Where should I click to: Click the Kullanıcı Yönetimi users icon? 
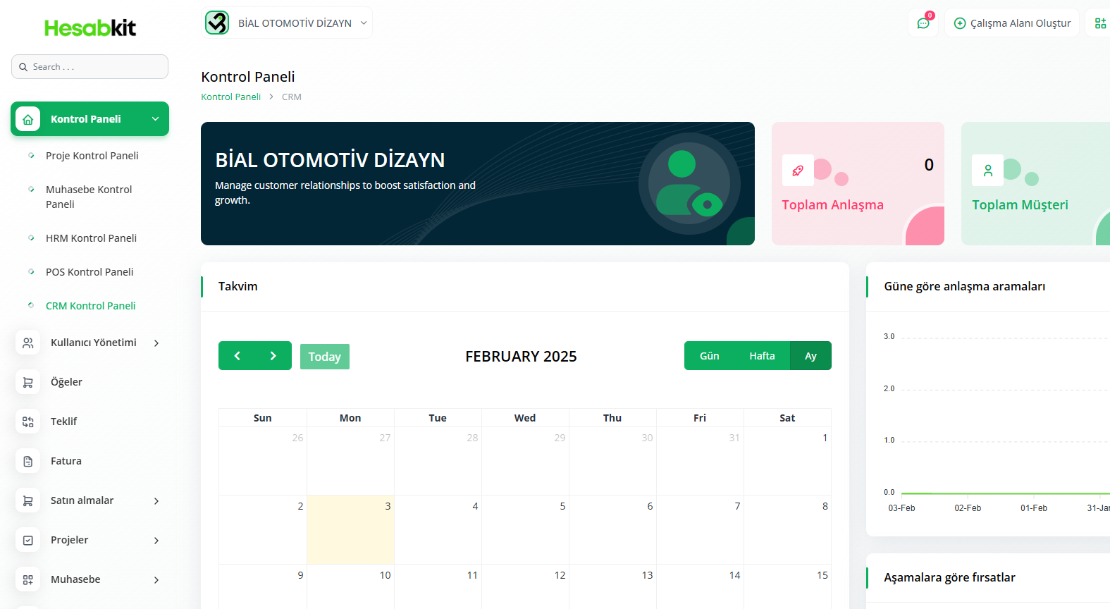coord(28,343)
